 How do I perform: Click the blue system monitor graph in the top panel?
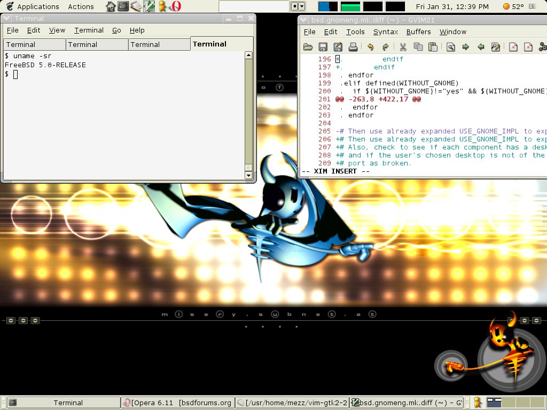327,6
